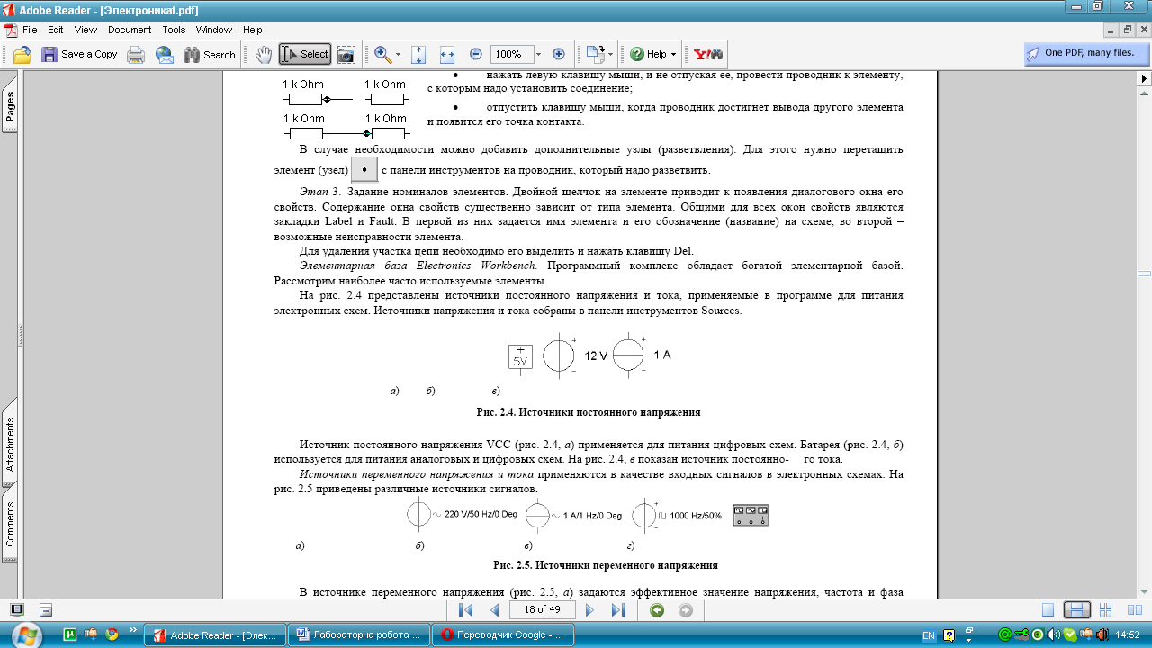Open the Tools menu
1152x648 pixels.
click(174, 30)
